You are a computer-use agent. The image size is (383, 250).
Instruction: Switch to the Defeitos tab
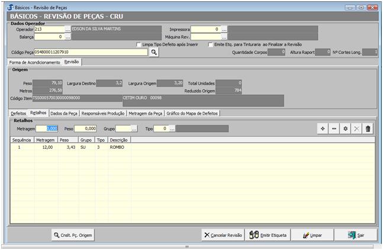tap(18, 113)
